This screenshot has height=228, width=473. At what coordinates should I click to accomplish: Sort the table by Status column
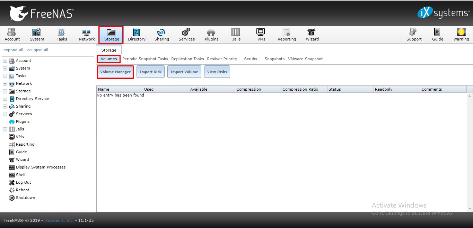click(x=351, y=89)
